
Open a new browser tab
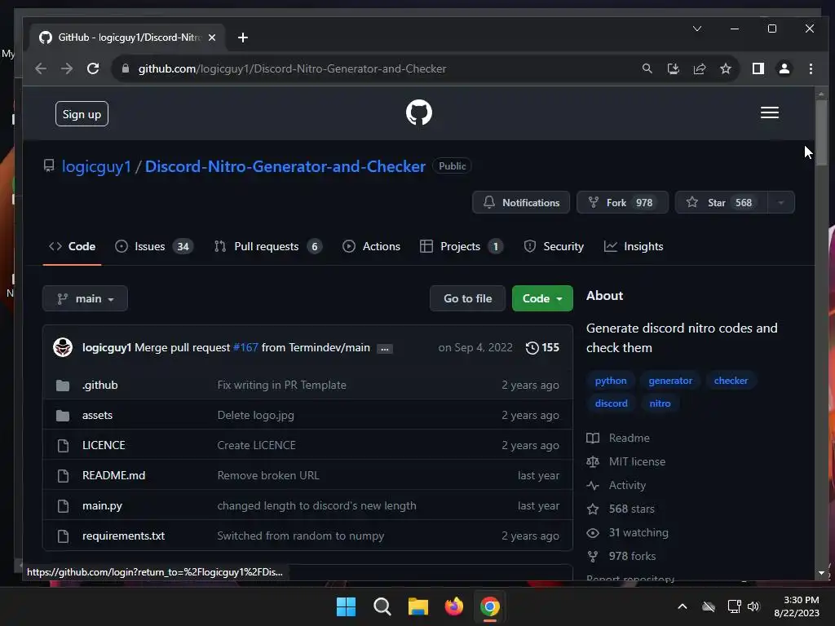(243, 37)
